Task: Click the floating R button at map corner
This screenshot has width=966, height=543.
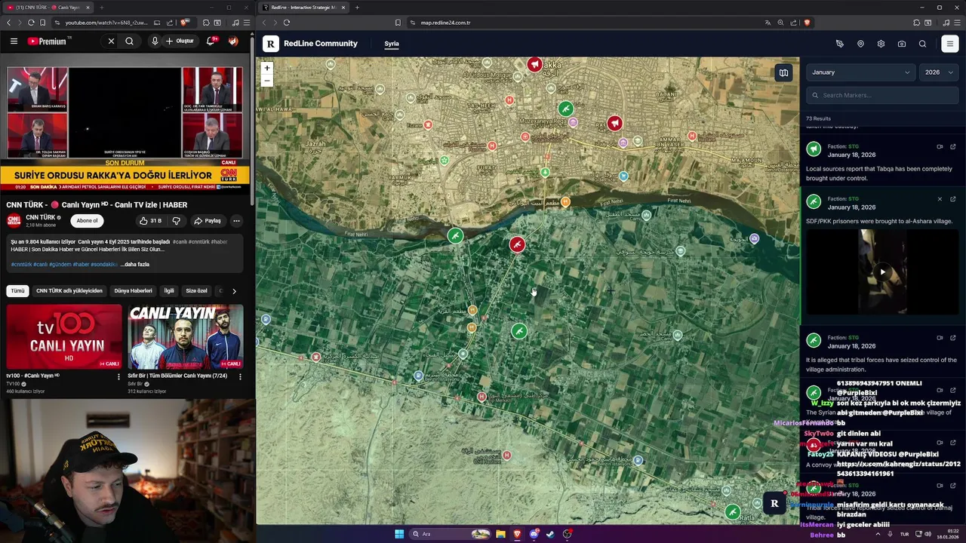Action: pyautogui.click(x=774, y=503)
